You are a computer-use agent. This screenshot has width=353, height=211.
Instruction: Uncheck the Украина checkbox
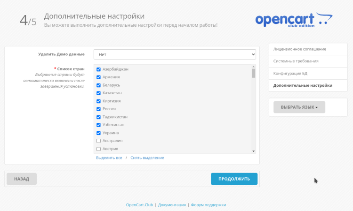(99, 133)
